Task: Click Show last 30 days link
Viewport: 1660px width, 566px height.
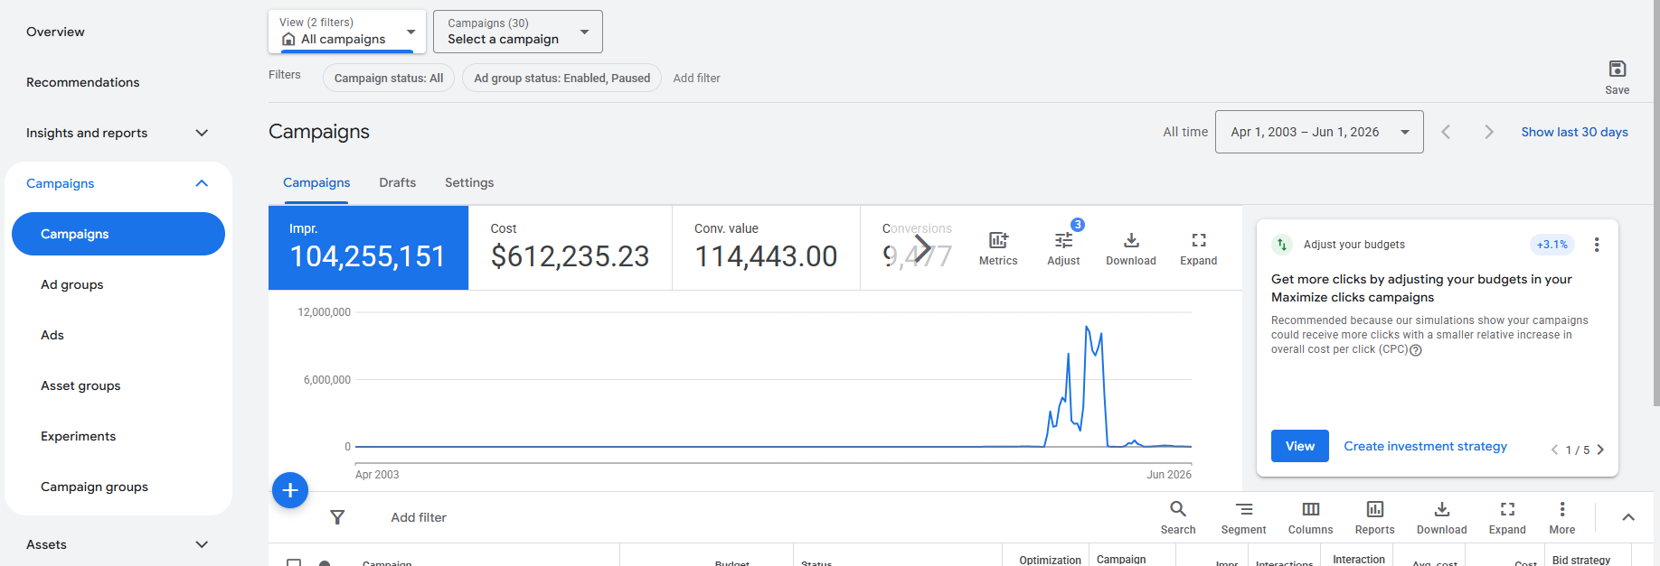Action: pos(1574,132)
